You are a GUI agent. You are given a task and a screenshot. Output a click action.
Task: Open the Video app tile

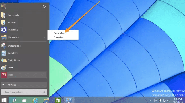(x=24, y=75)
